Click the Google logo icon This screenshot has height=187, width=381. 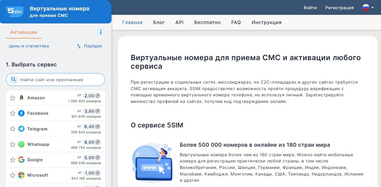click(x=21, y=160)
